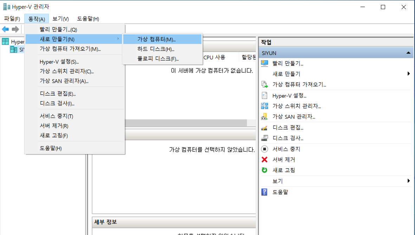
Task: Select the Hyper-V manager tree root icon
Action: point(5,41)
